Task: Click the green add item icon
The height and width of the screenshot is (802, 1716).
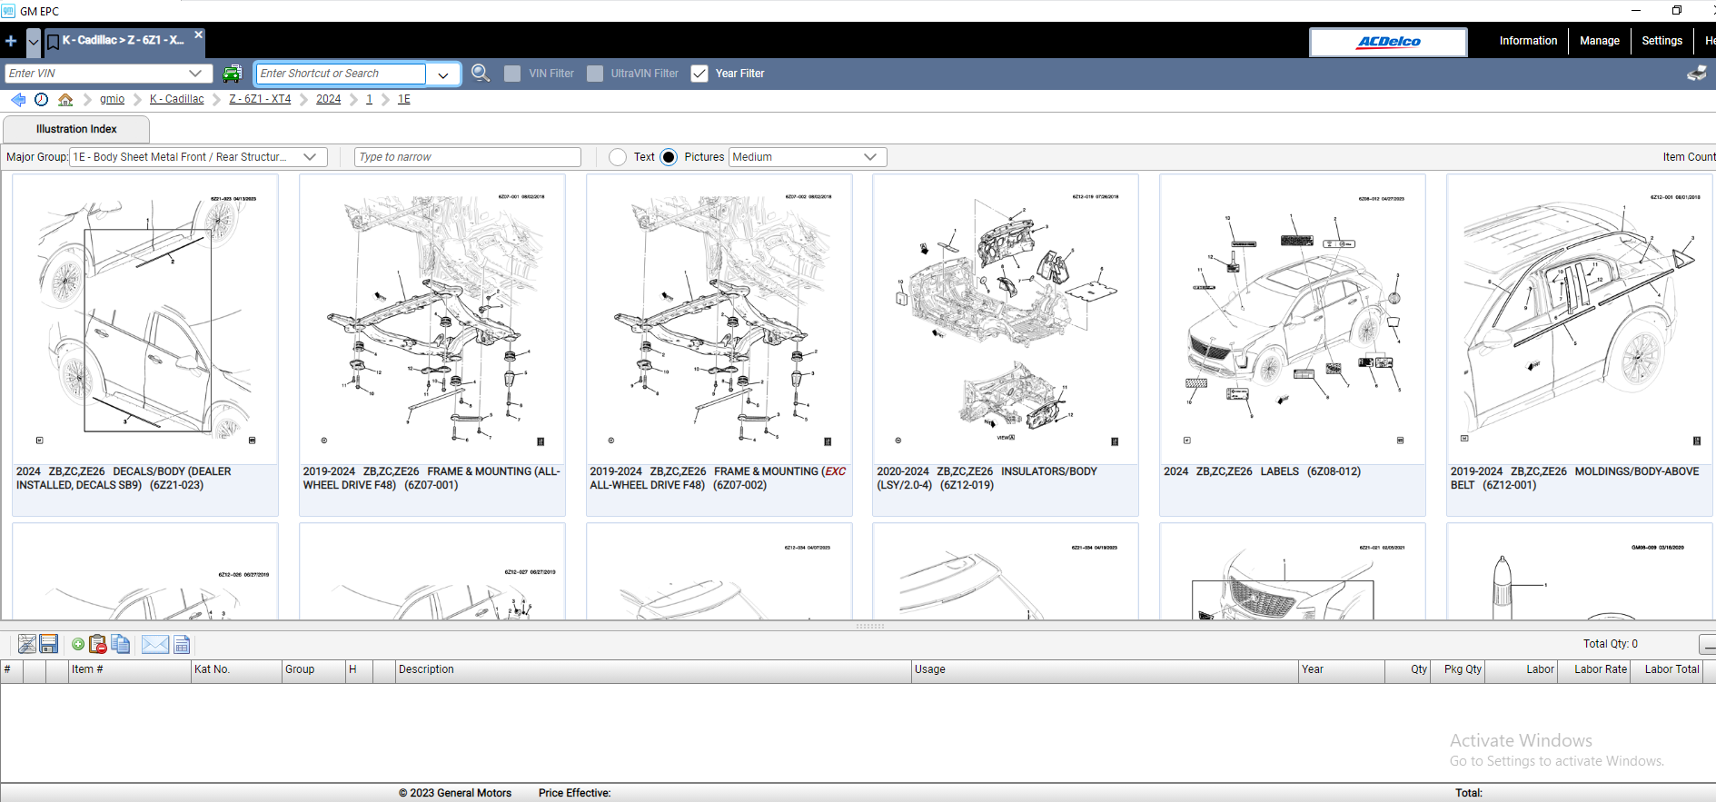Action: 78,644
